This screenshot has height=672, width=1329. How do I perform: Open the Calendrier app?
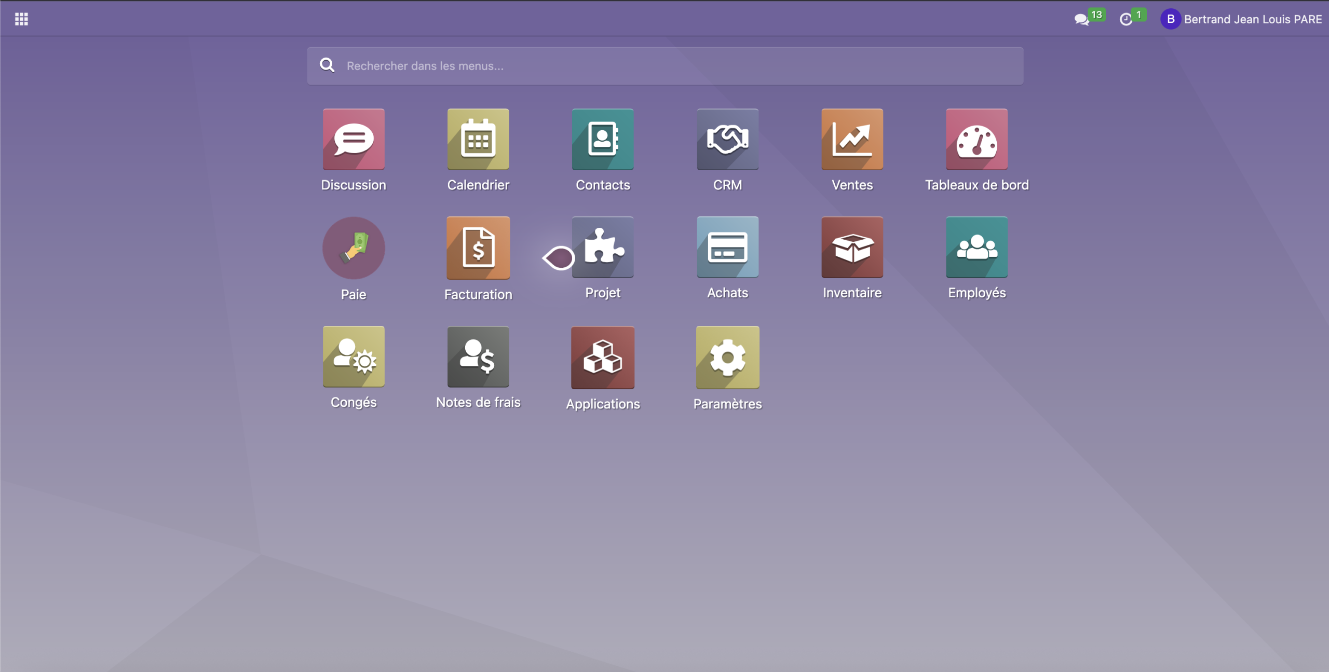(478, 139)
